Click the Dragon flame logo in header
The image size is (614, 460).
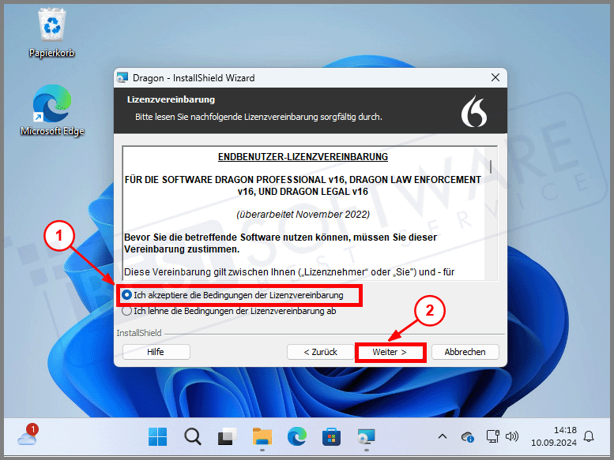[x=474, y=111]
